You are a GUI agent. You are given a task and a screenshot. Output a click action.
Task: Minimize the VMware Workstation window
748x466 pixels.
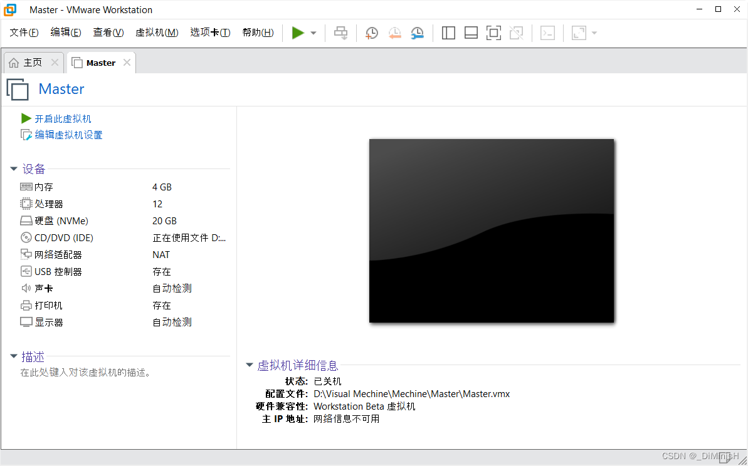pos(699,9)
